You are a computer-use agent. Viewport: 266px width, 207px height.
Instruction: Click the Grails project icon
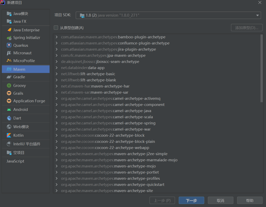[x=9, y=93]
